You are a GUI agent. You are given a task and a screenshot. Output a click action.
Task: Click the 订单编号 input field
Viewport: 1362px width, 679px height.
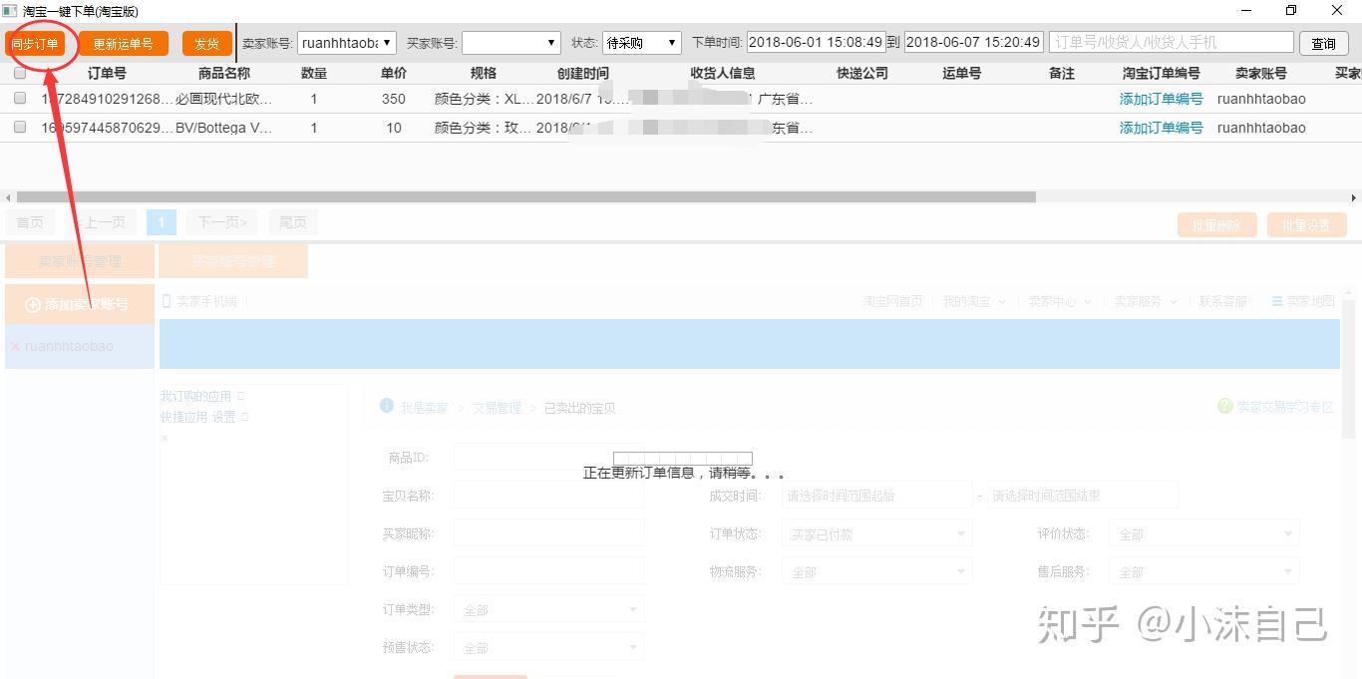click(549, 571)
